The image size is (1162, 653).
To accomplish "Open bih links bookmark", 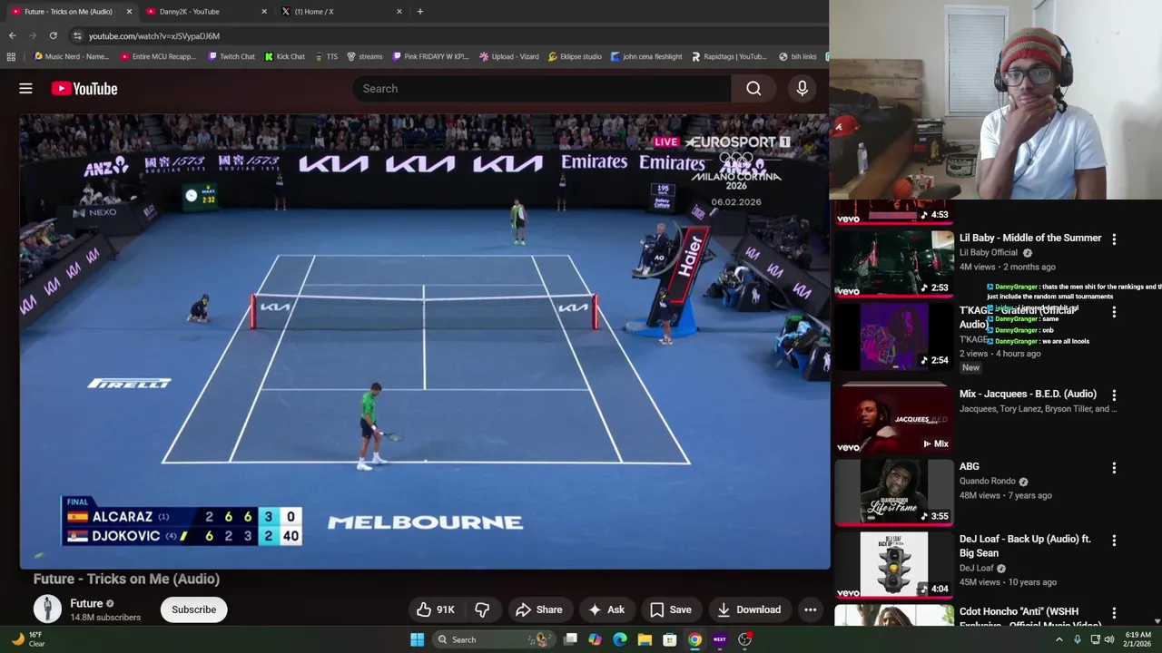I will pos(797,56).
